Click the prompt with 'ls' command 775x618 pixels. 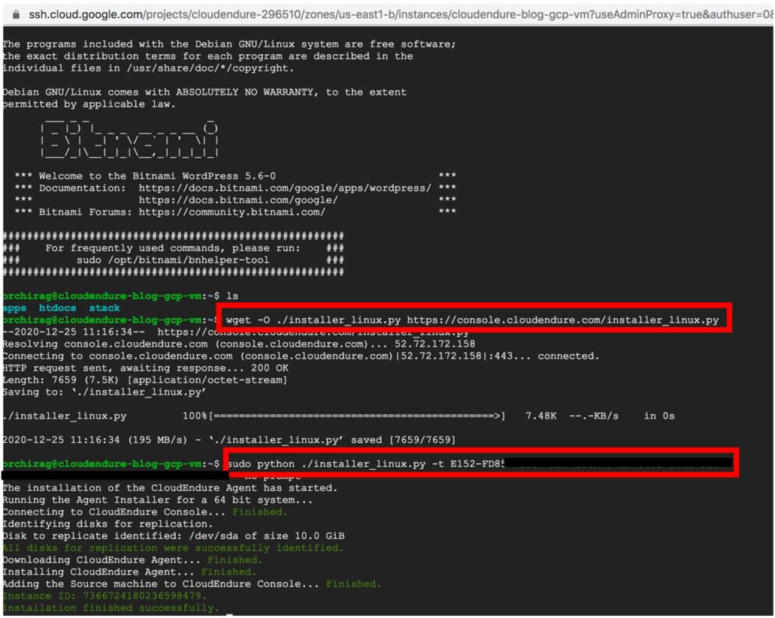click(x=120, y=295)
